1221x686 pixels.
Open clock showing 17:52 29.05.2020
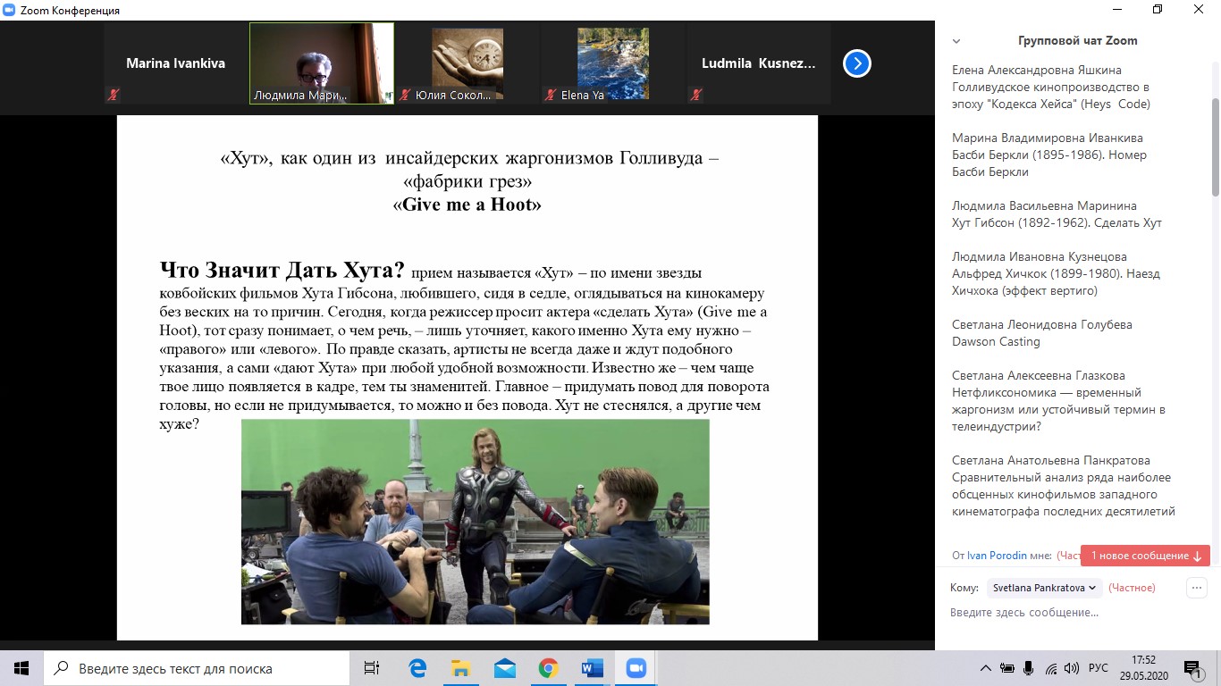pos(1143,668)
